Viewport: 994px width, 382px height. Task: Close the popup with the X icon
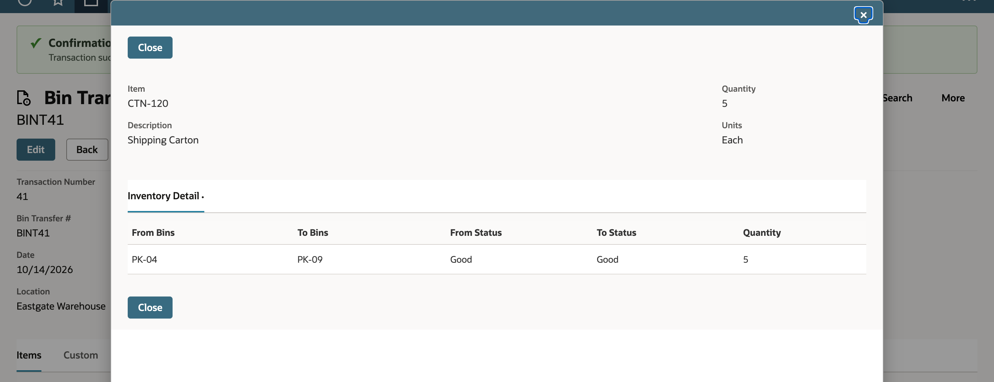pos(863,15)
